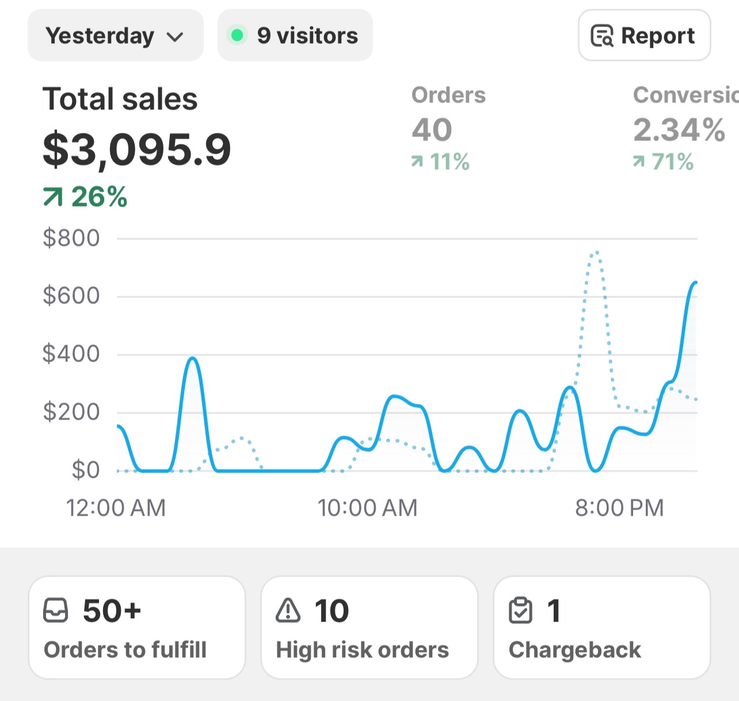Viewport: 739px width, 701px height.
Task: Tap the inbox icon for orders to fulfill
Action: pos(56,611)
